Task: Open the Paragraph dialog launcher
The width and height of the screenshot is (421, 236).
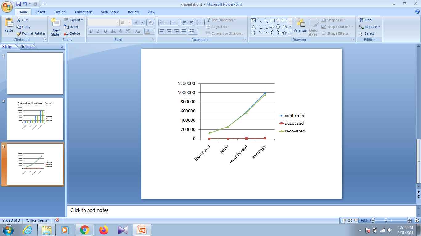Action: coord(245,40)
